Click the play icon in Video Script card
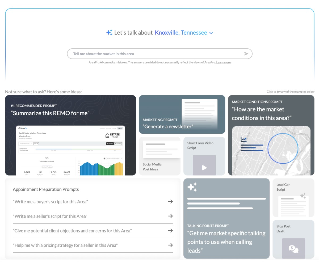This screenshot has height=266, width=319. click(x=204, y=168)
